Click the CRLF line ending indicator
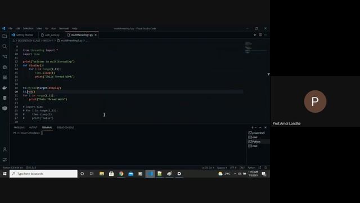 [242, 167]
